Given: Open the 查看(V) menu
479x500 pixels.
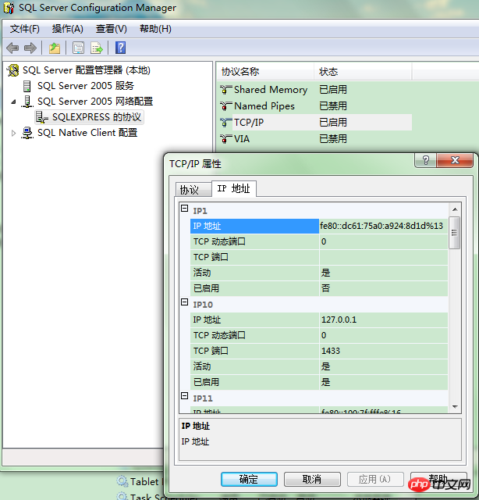Looking at the screenshot, I should pyautogui.click(x=112, y=29).
